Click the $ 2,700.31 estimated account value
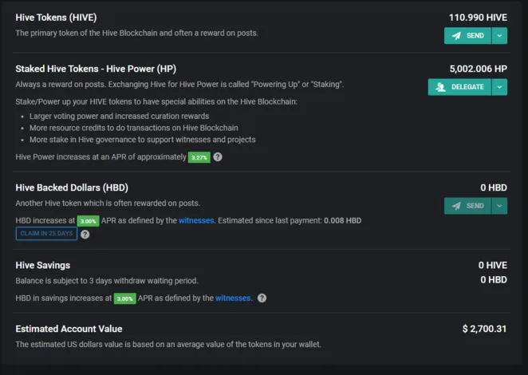The height and width of the screenshot is (375, 528). click(x=485, y=329)
